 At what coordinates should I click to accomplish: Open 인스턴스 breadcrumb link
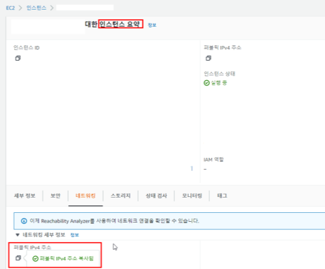tap(36, 8)
